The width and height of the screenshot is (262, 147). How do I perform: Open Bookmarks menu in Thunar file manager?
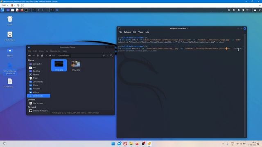(55, 51)
